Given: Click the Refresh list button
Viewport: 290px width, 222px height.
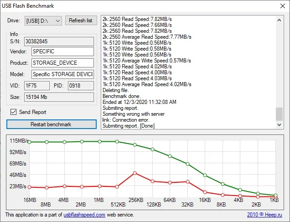Looking at the screenshot, I should (81, 21).
